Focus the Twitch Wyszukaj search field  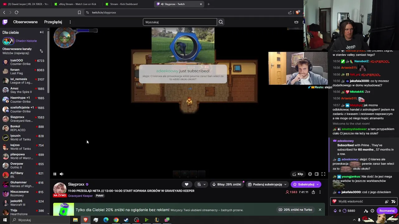[x=180, y=22]
